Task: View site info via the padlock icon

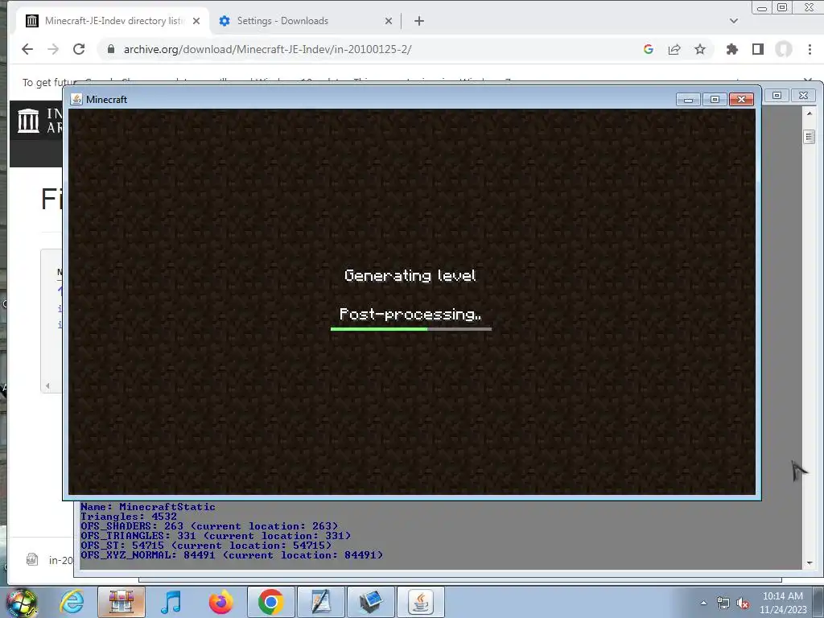Action: click(x=110, y=49)
